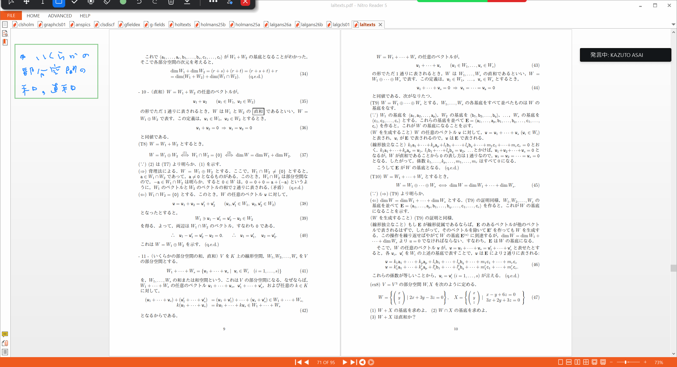Go forward to the next view

pyautogui.click(x=371, y=362)
